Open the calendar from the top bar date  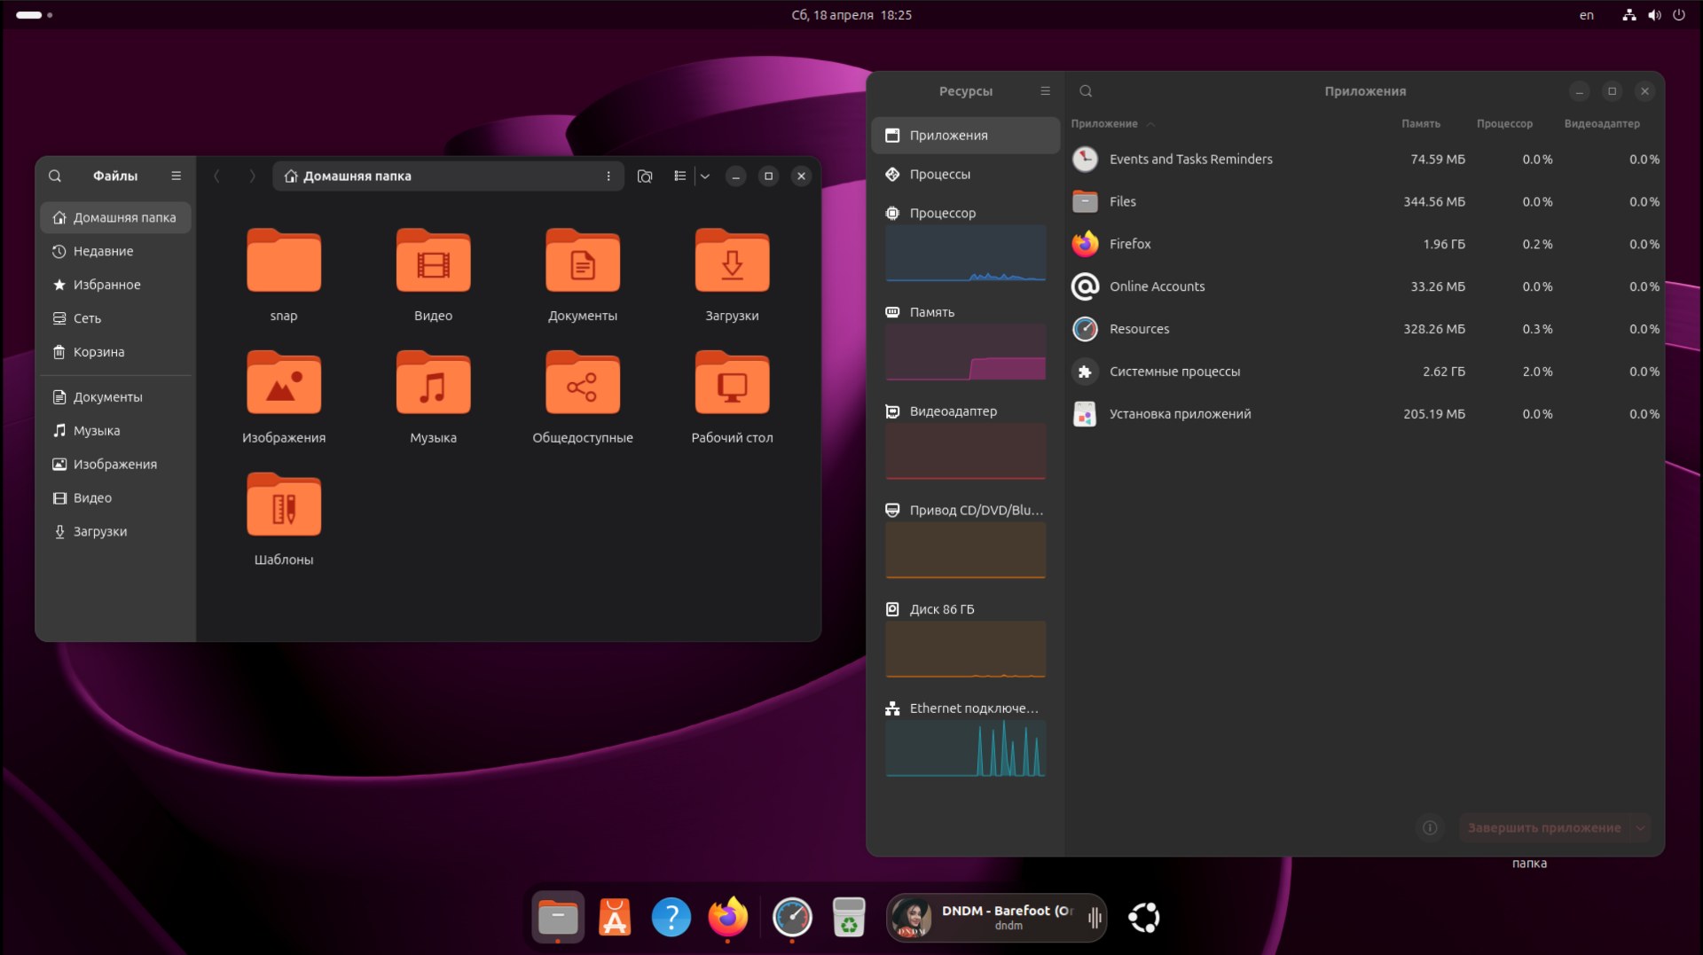851,14
